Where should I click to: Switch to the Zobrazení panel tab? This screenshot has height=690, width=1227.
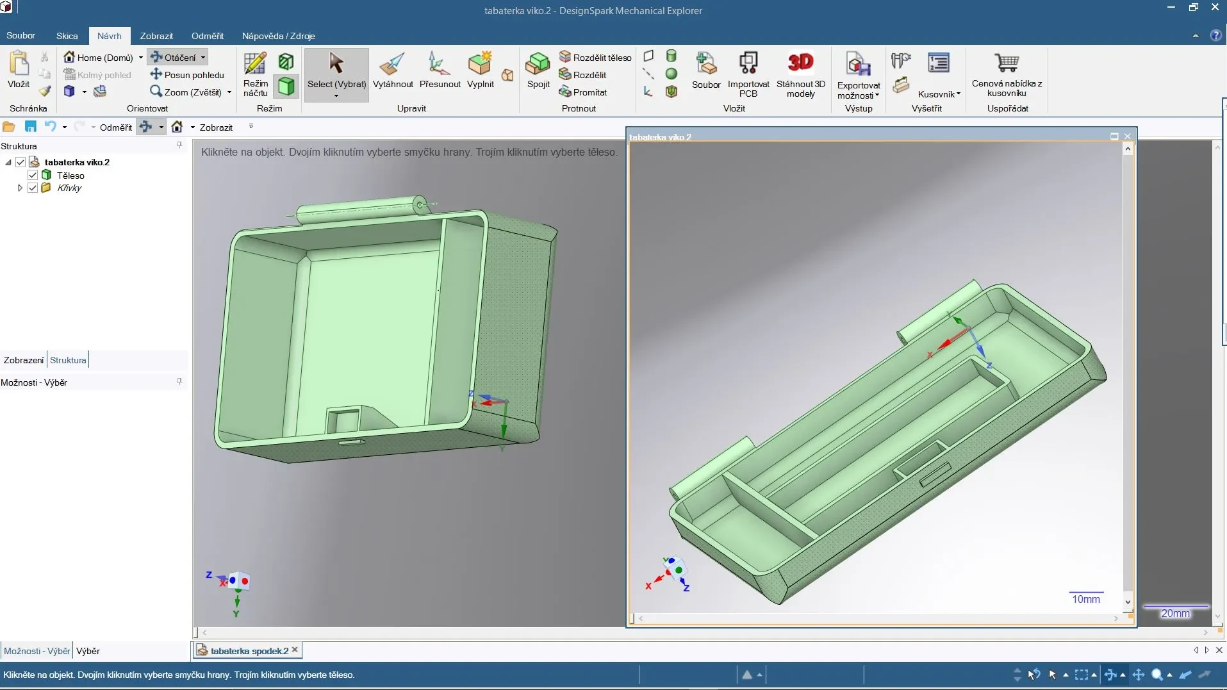pos(24,360)
